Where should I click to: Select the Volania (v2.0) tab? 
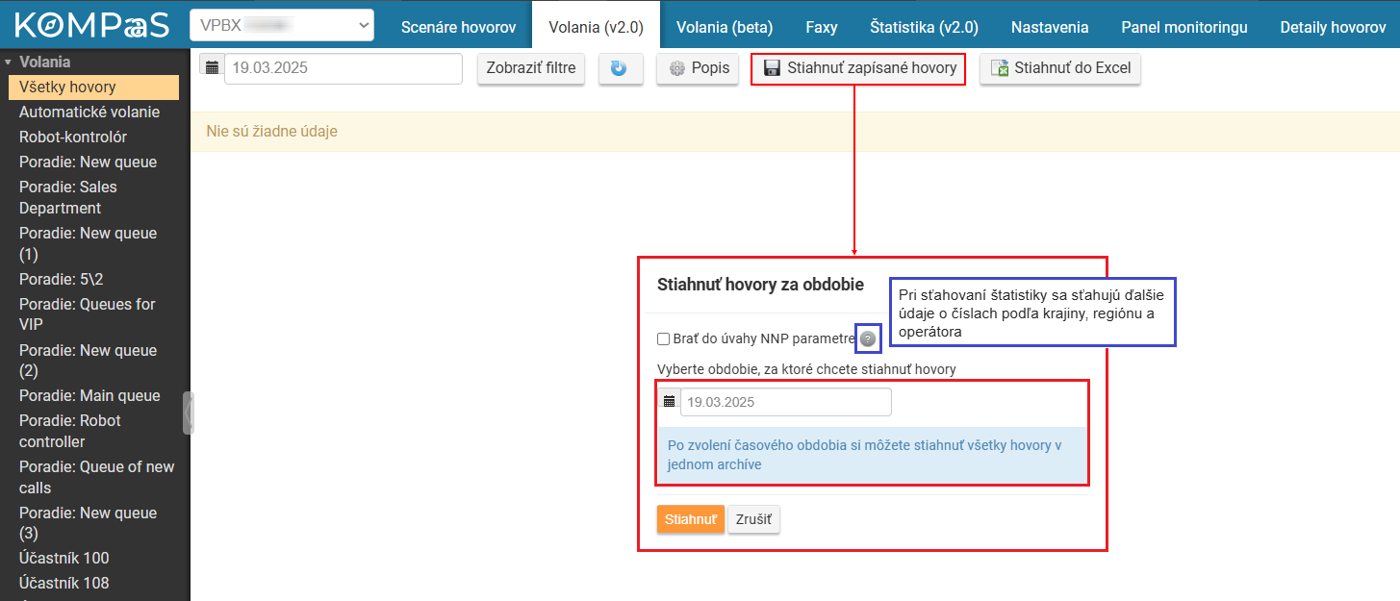point(596,27)
